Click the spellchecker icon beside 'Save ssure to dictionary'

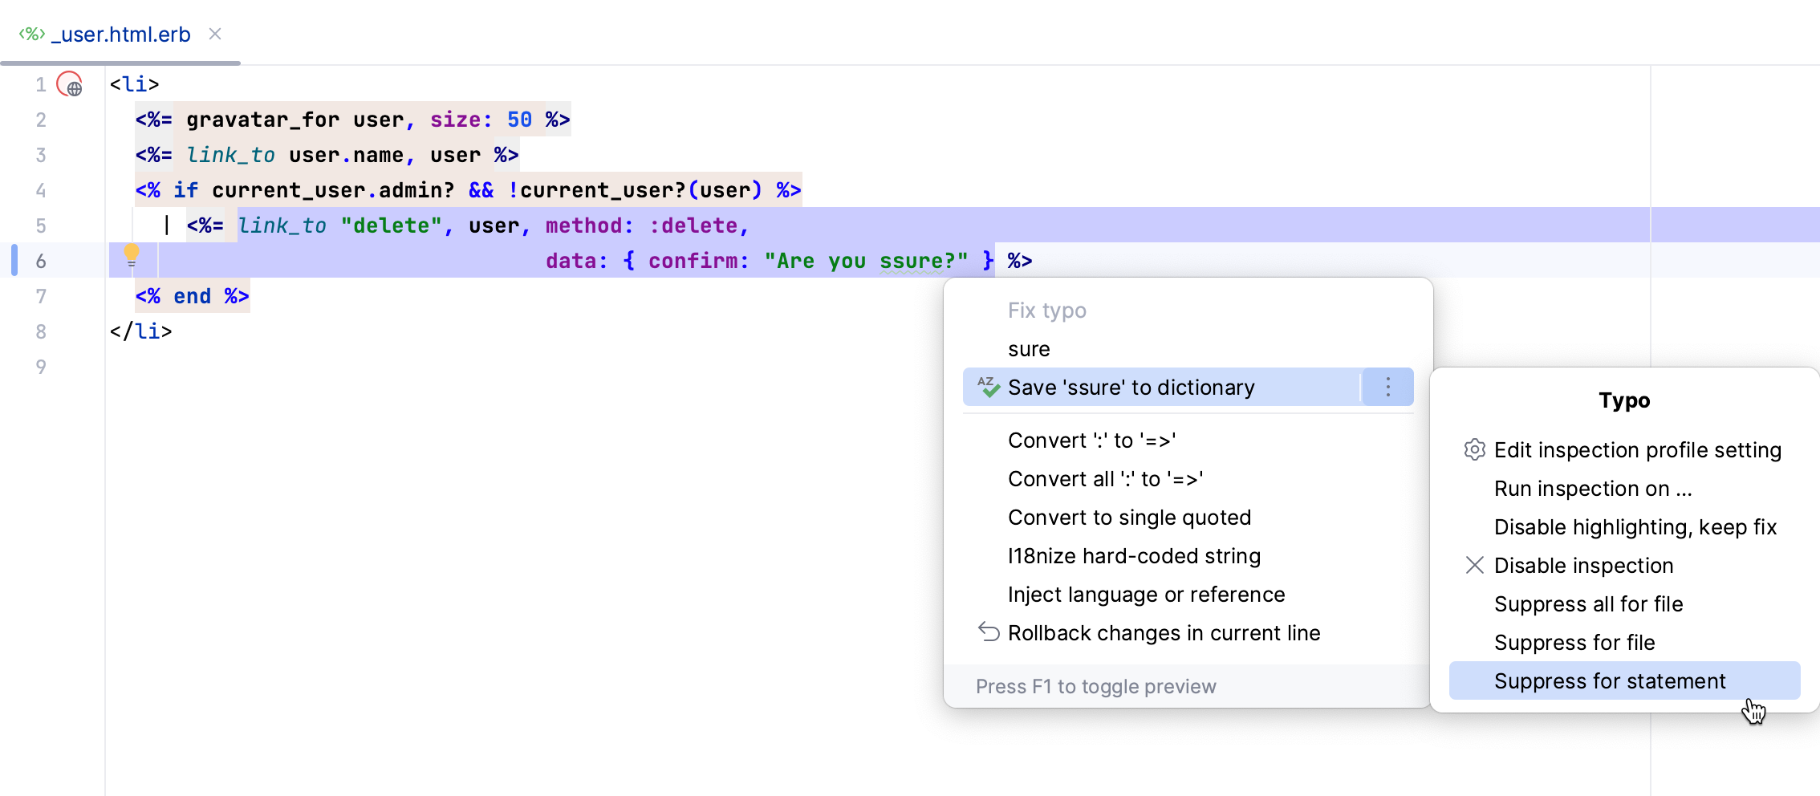tap(987, 387)
